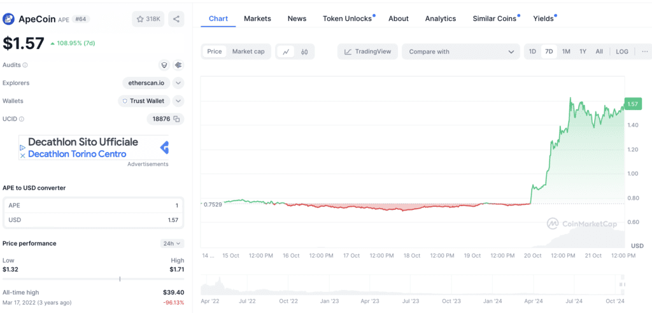Switch to line chart view
This screenshot has width=652, height=313.
286,52
